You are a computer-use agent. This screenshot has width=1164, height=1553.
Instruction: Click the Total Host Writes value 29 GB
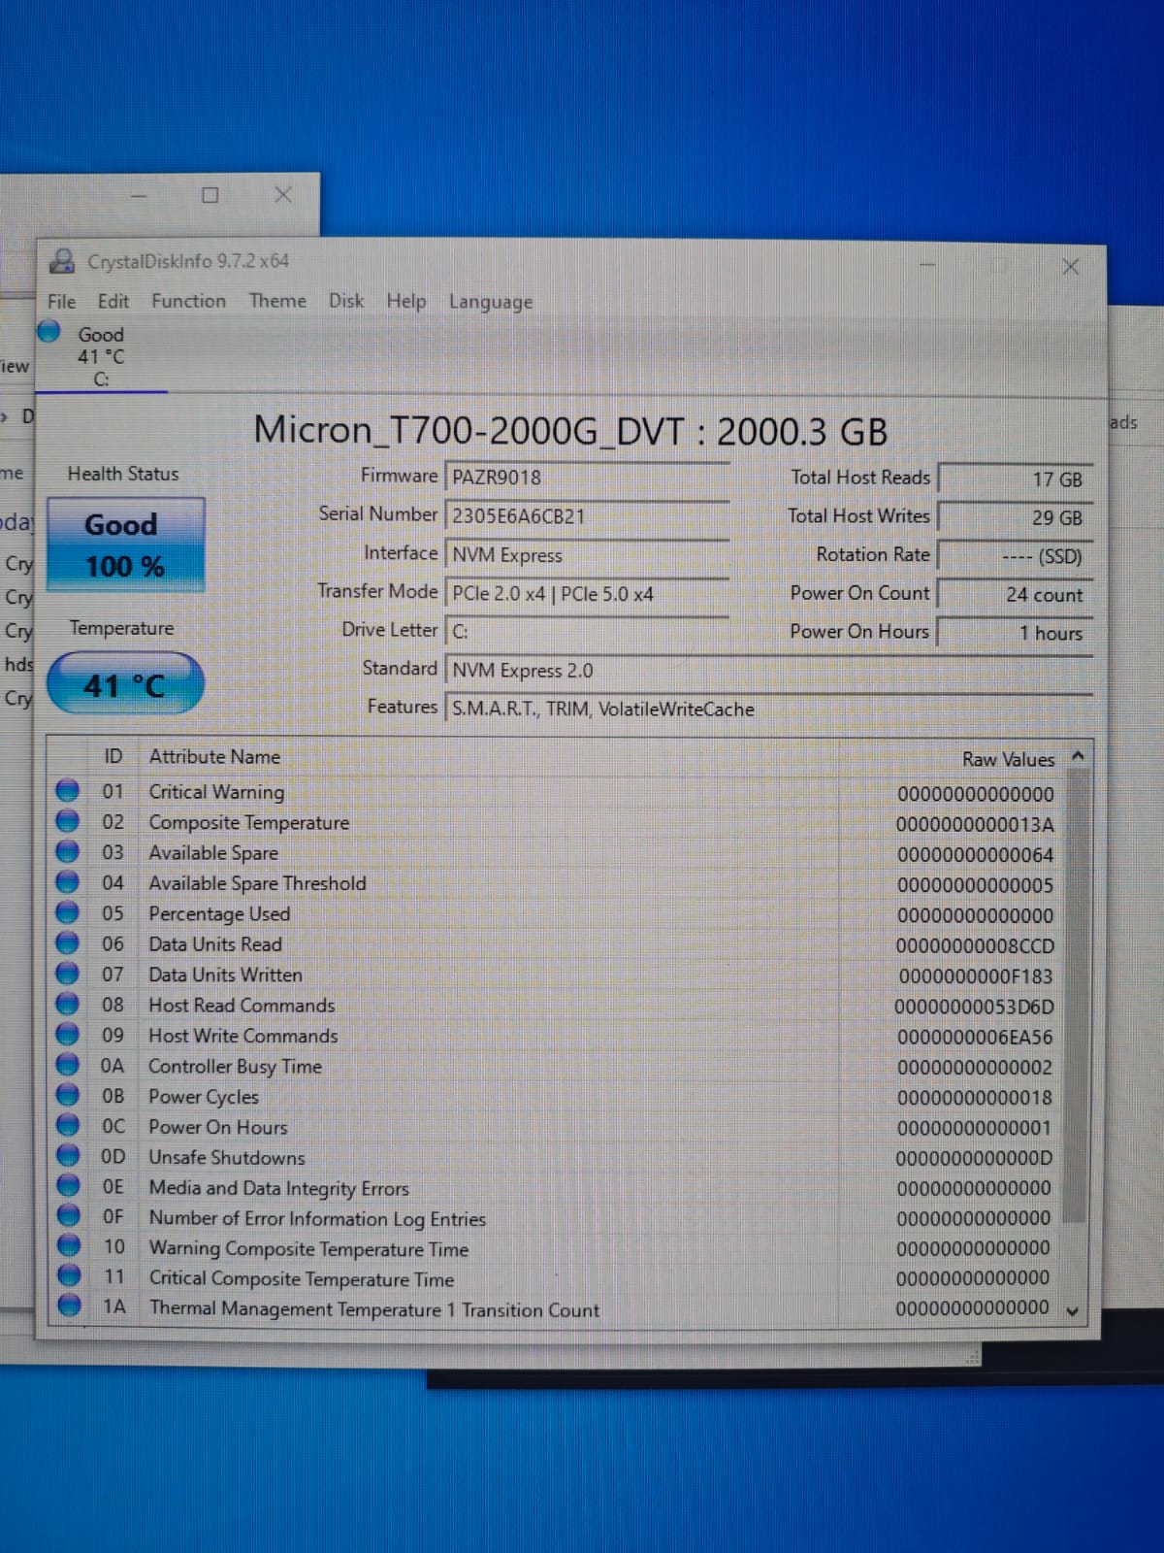[1016, 517]
